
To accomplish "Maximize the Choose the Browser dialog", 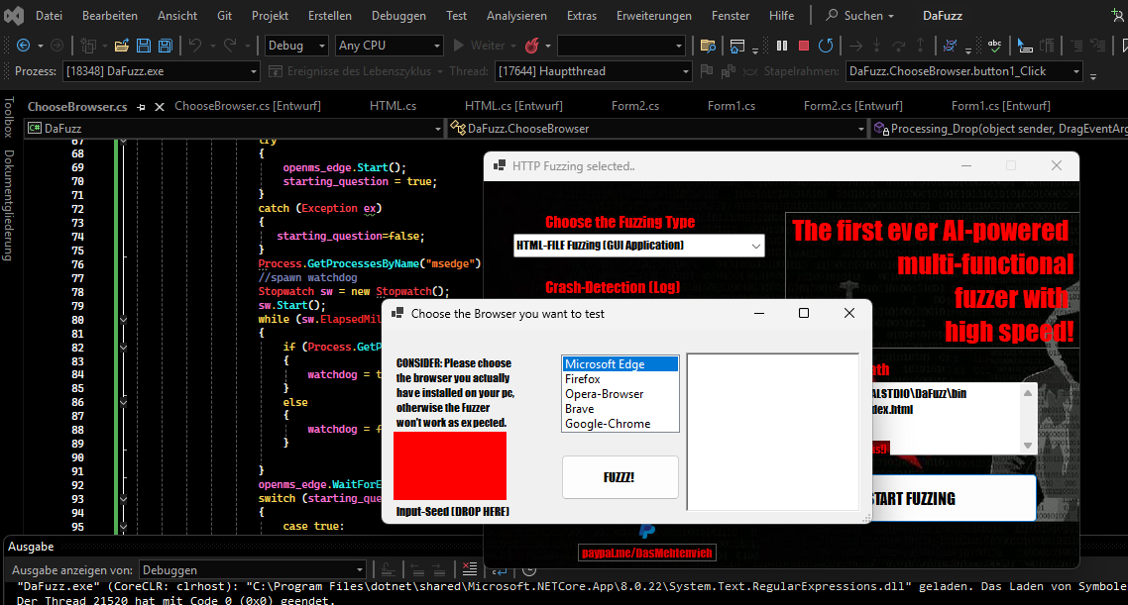I will click(x=804, y=313).
